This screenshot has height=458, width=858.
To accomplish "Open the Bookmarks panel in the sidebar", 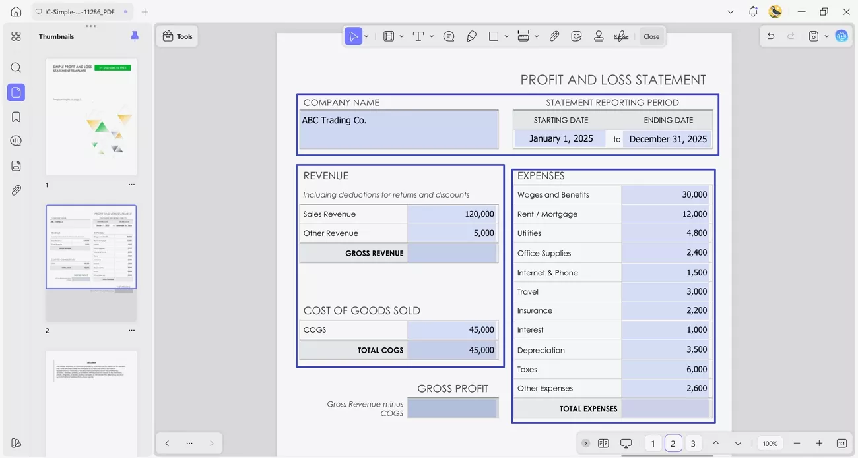I will coord(16,116).
